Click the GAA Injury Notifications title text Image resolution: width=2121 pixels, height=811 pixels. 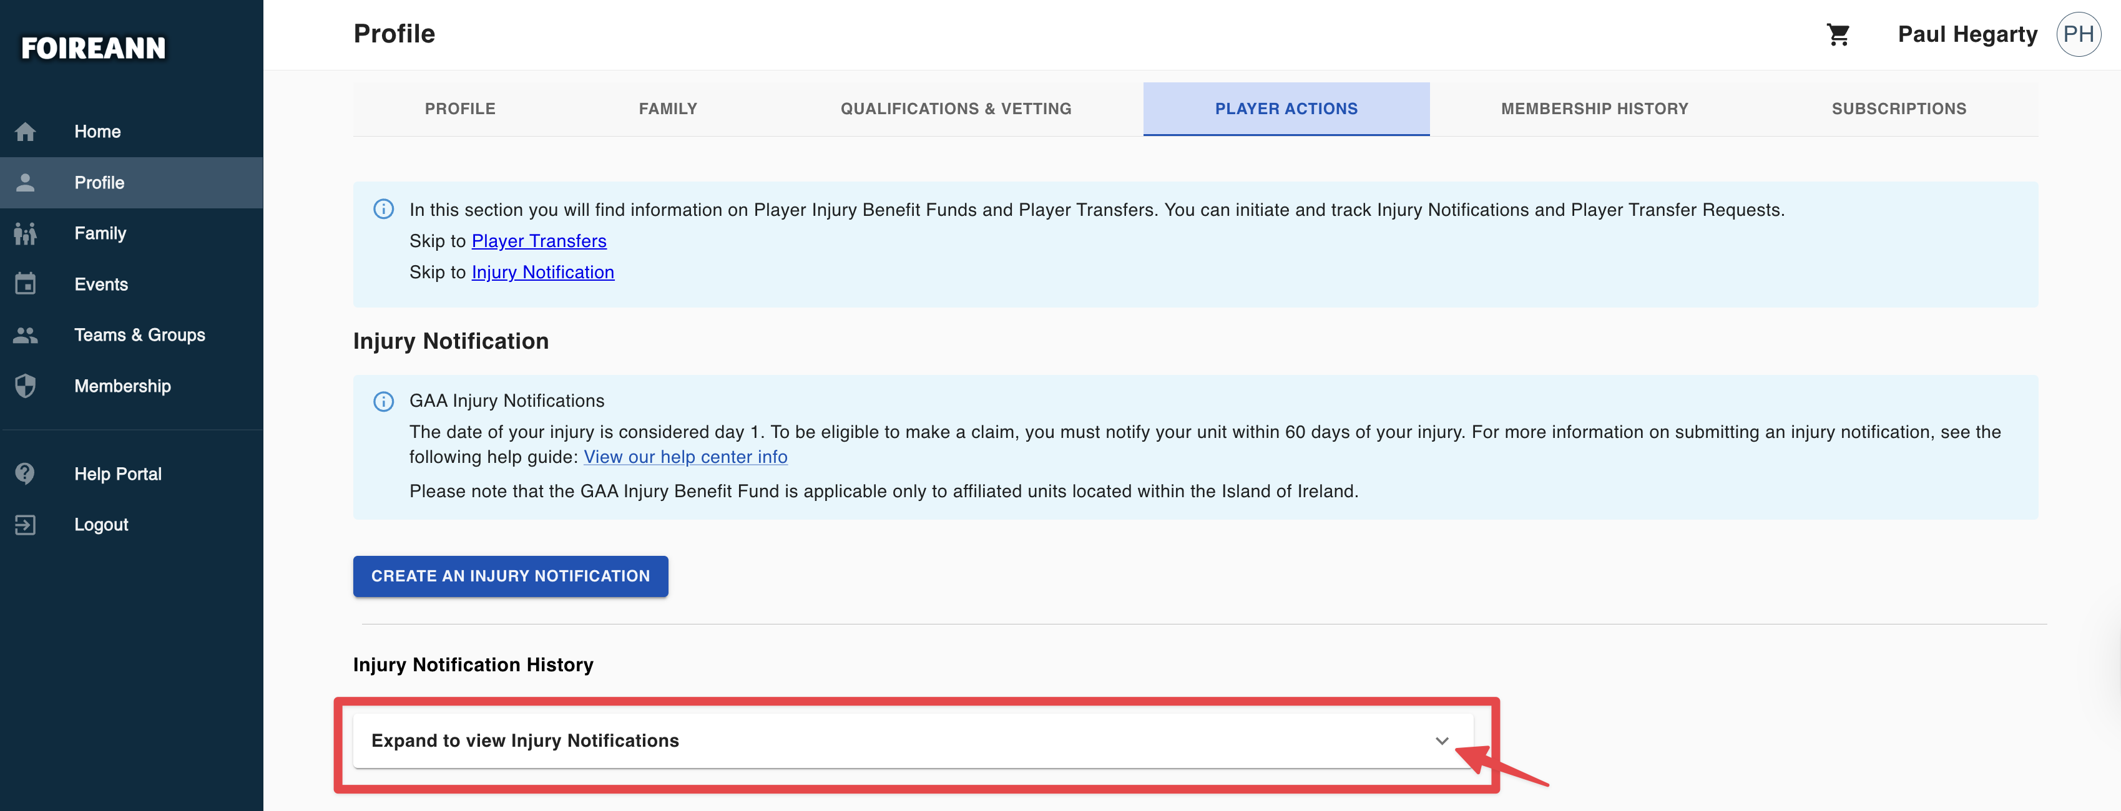(506, 401)
